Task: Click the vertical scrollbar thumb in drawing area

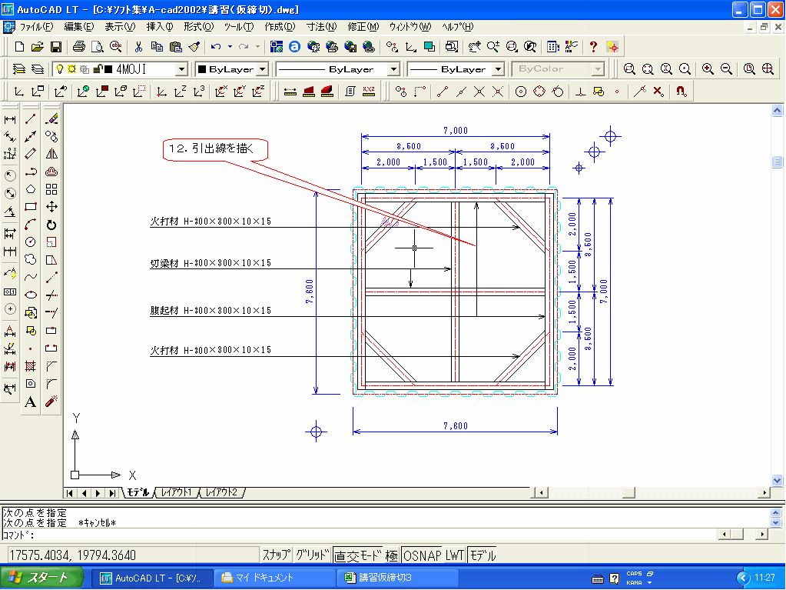Action: [x=777, y=162]
